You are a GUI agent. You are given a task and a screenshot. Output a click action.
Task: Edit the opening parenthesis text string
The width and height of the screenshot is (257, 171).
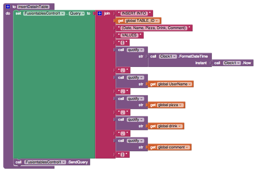click(x=122, y=43)
